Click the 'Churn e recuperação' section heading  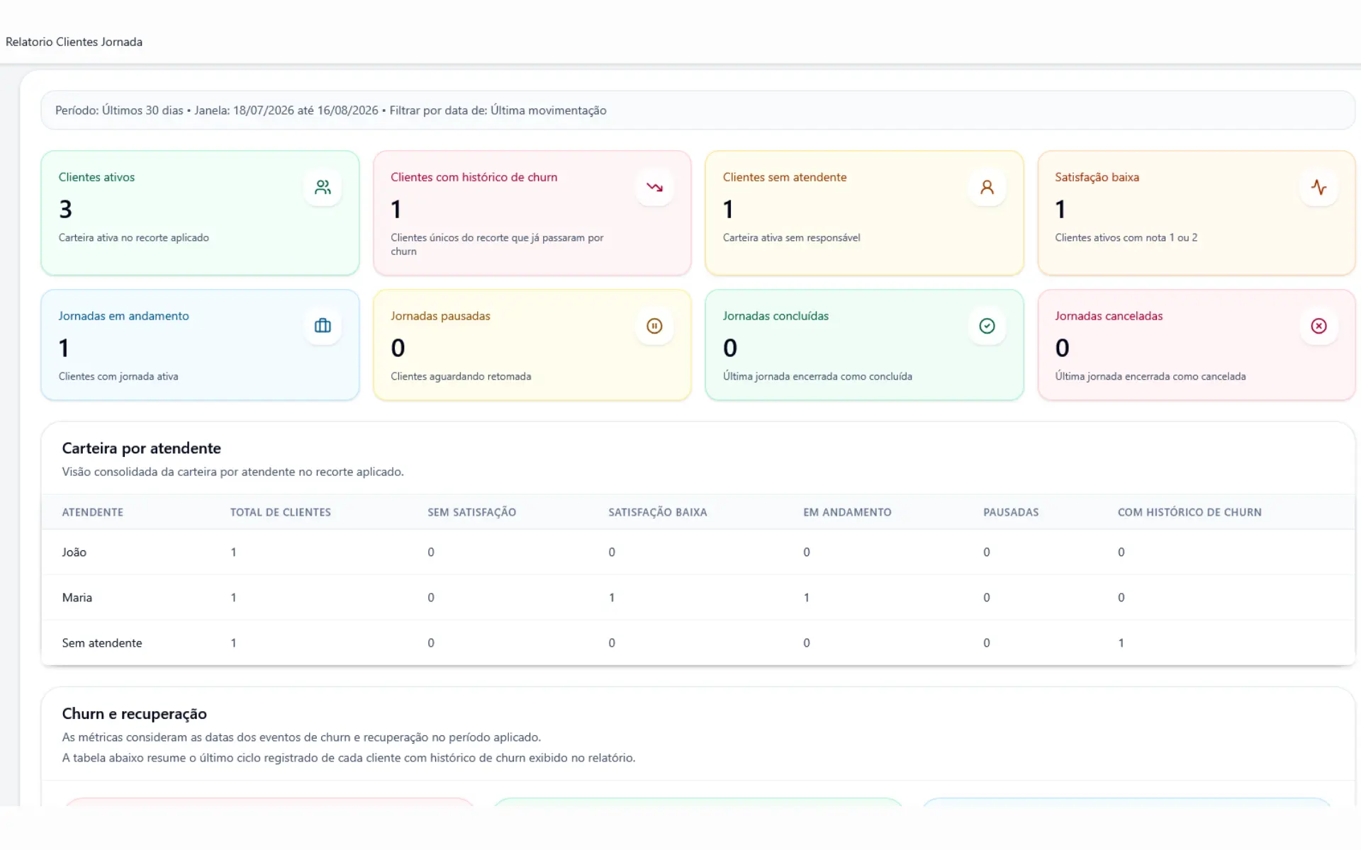134,713
